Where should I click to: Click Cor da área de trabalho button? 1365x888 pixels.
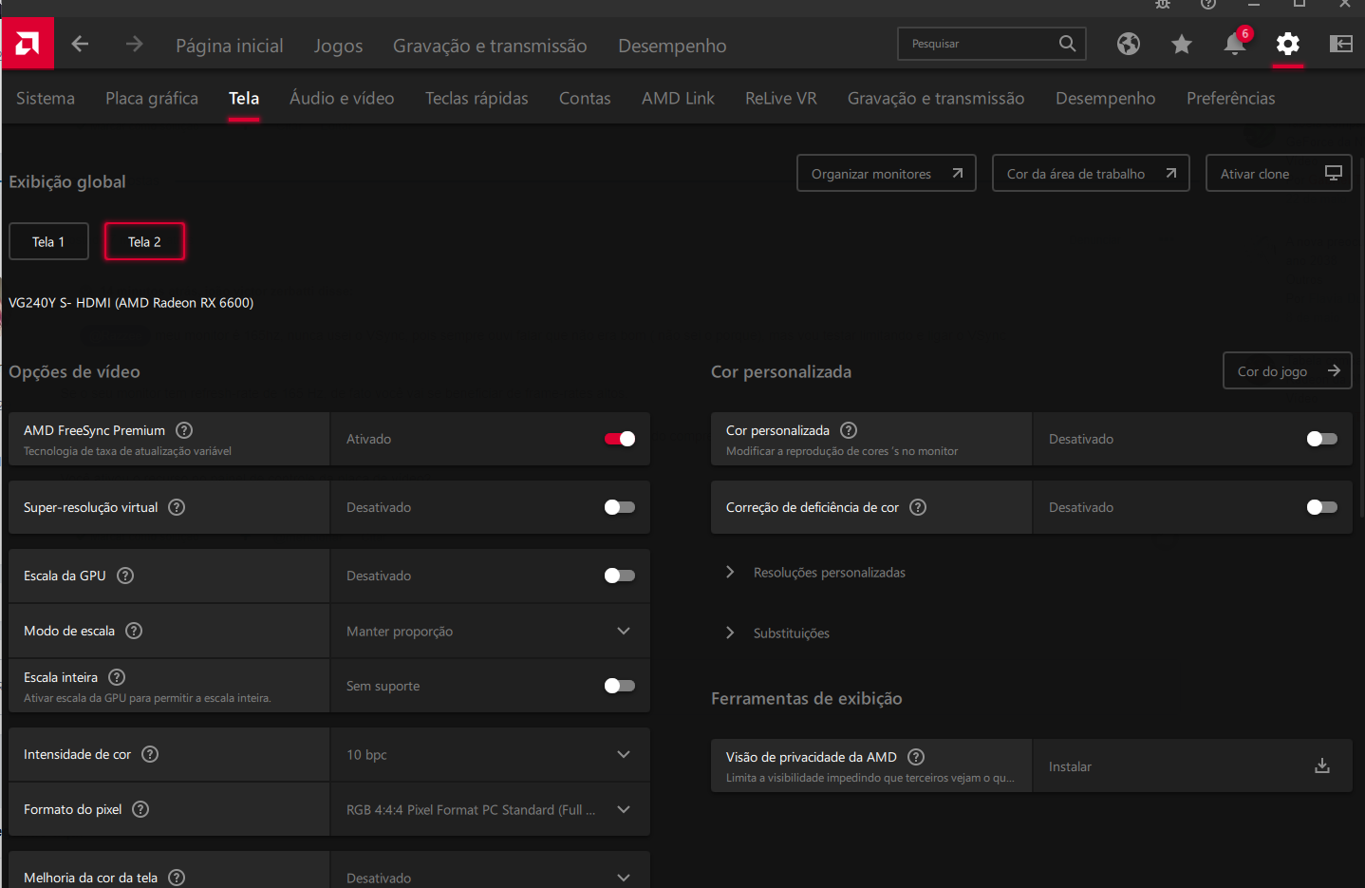tap(1091, 173)
